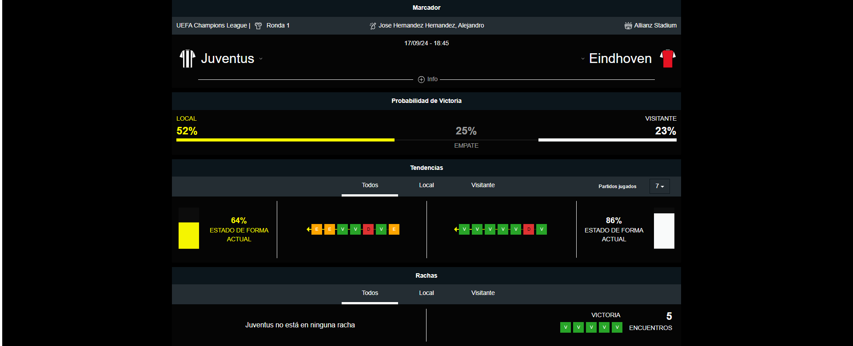Image resolution: width=853 pixels, height=346 pixels.
Task: Click the 25% Empate probability value
Action: click(466, 131)
